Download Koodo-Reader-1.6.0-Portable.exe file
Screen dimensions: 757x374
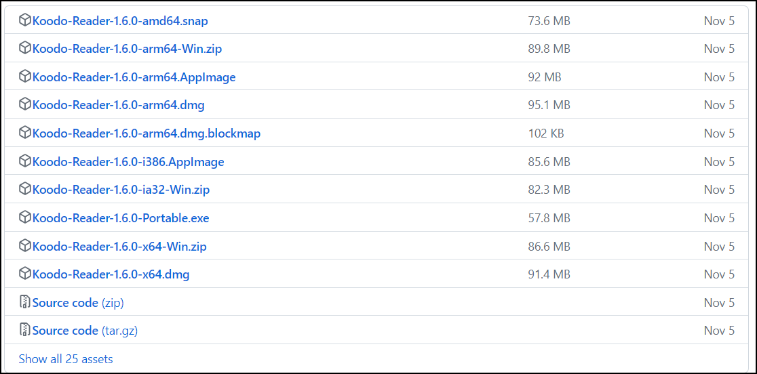(121, 218)
